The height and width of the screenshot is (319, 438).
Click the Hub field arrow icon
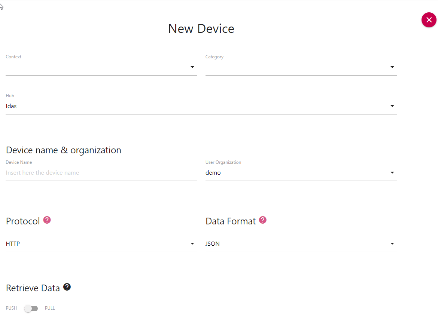coord(392,106)
